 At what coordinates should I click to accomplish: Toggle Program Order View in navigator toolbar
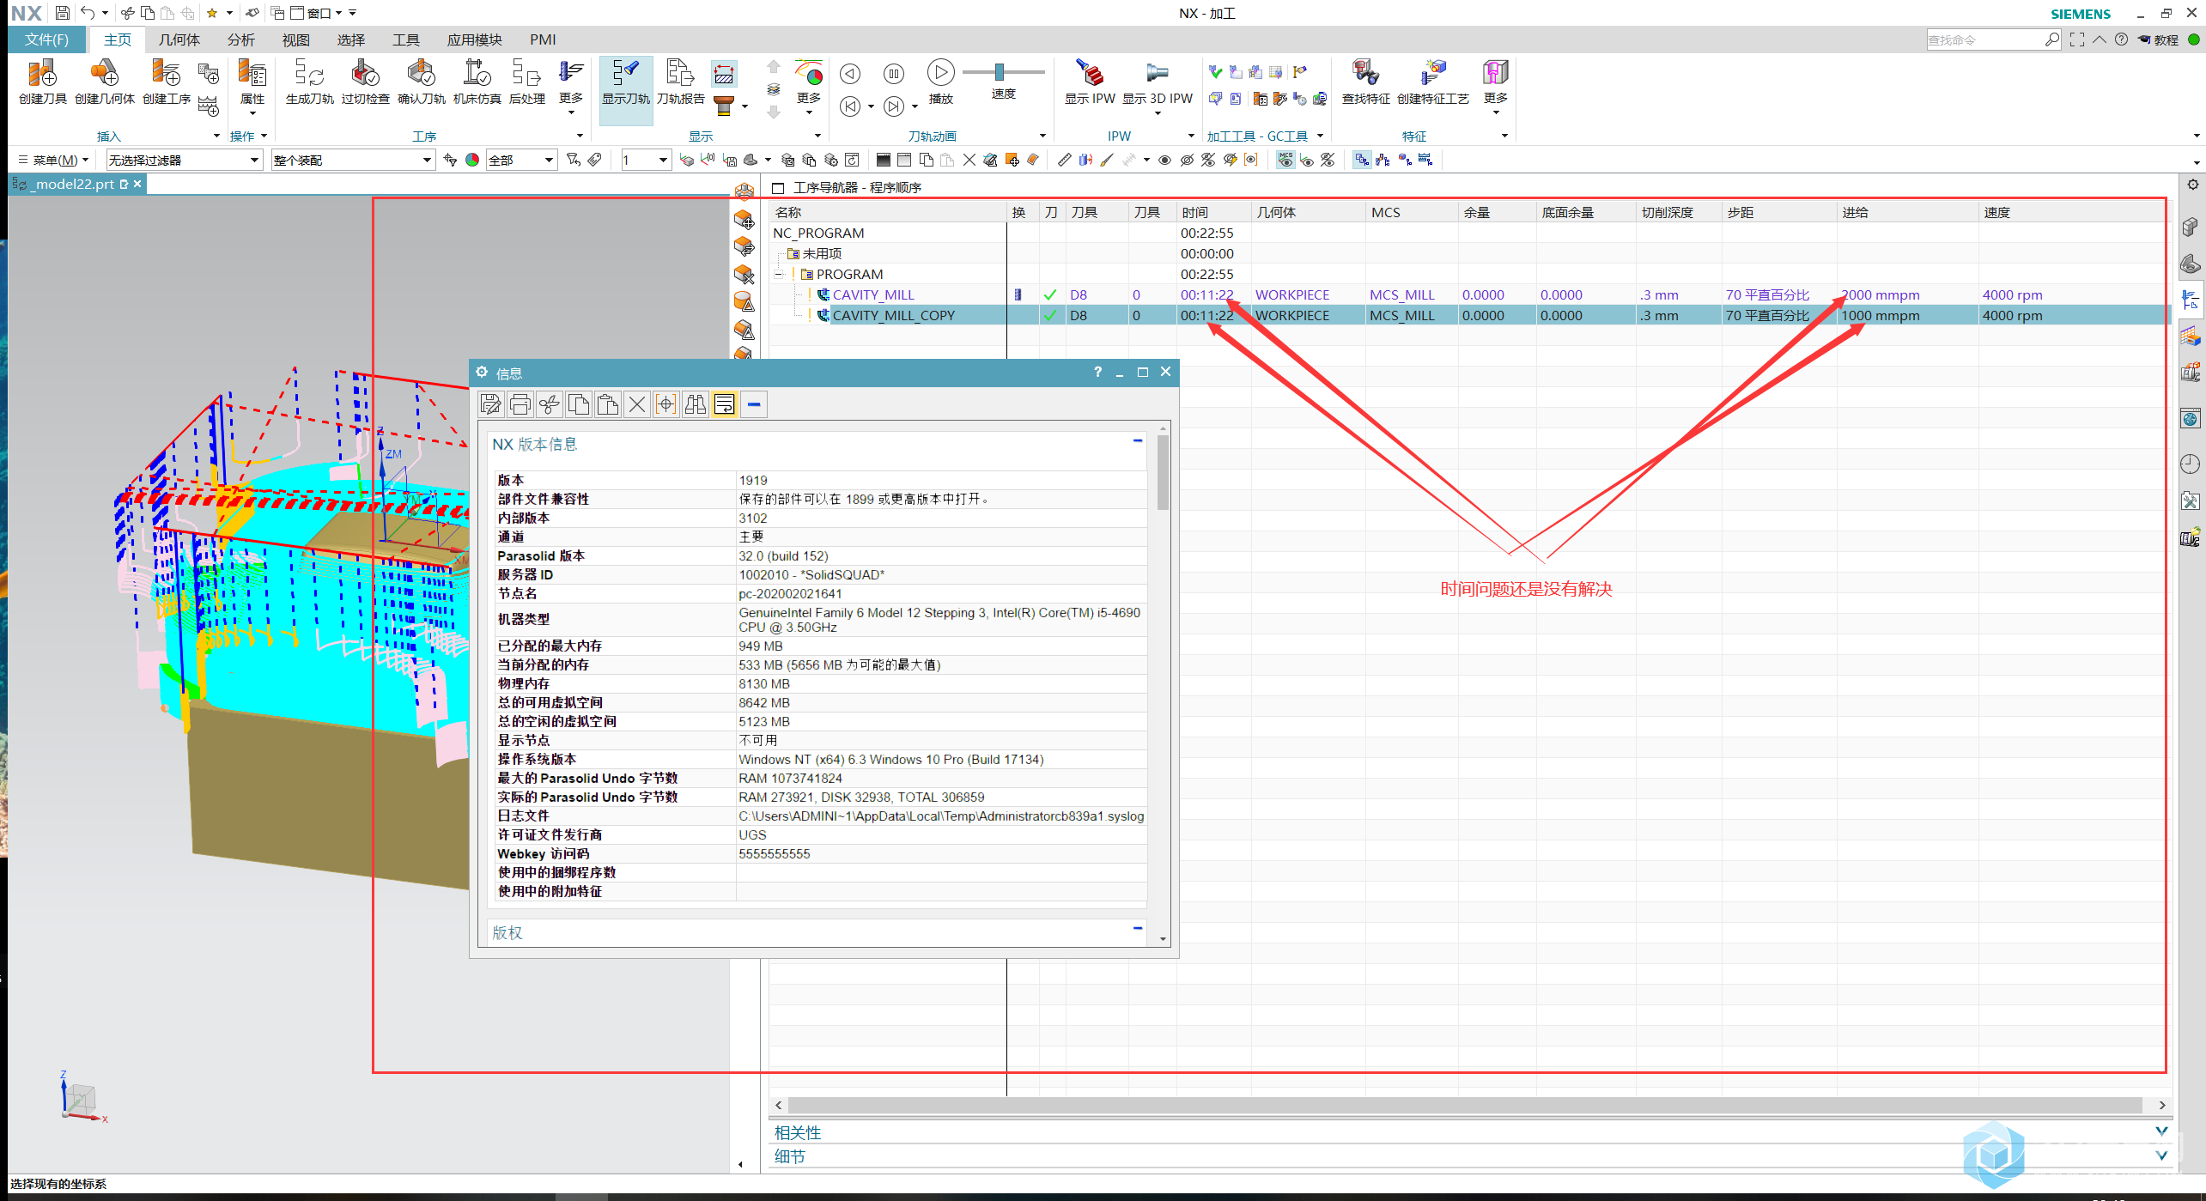[1361, 160]
